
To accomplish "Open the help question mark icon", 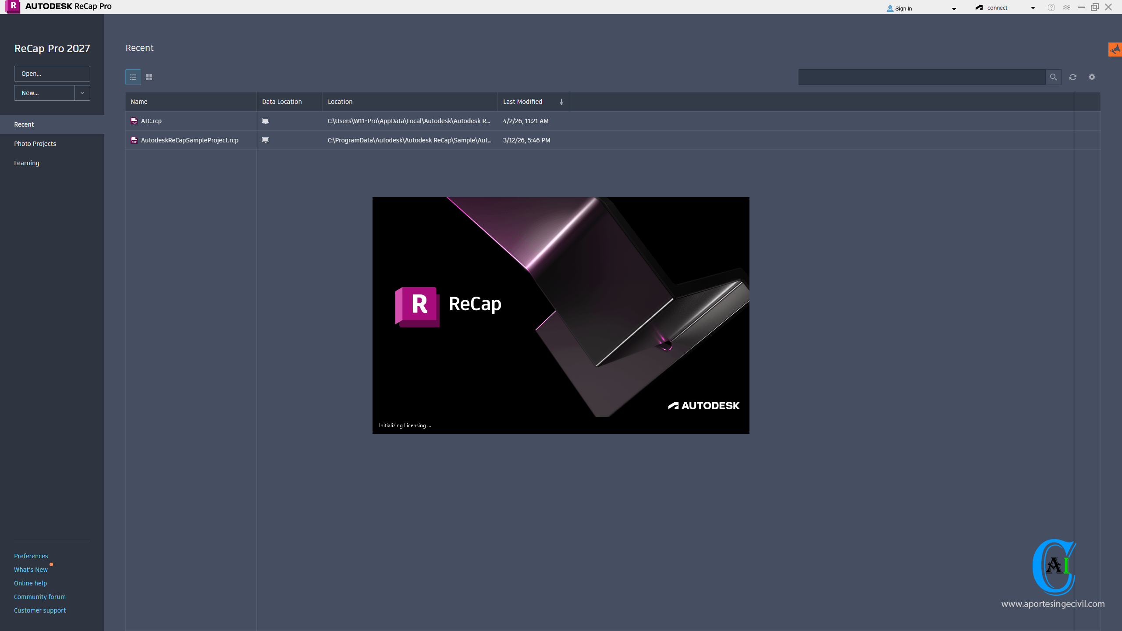I will point(1051,7).
